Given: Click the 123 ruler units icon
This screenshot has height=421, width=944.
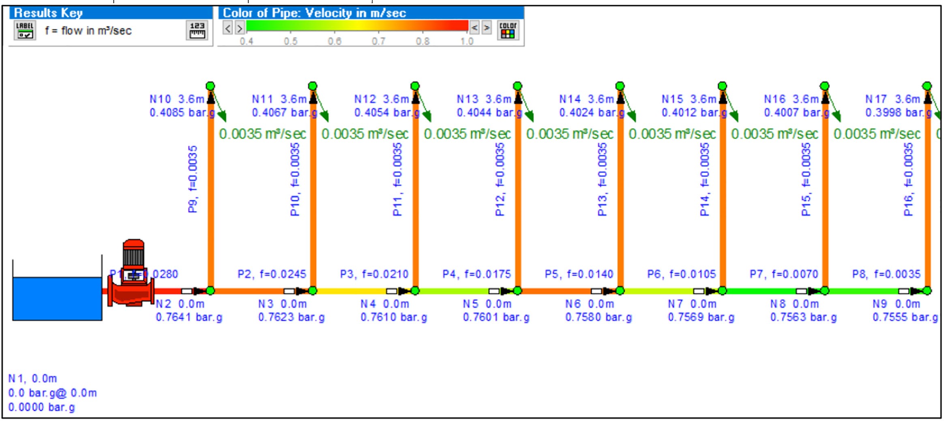Looking at the screenshot, I should (197, 30).
